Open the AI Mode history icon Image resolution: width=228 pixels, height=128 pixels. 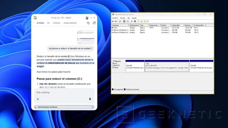(x=88, y=23)
